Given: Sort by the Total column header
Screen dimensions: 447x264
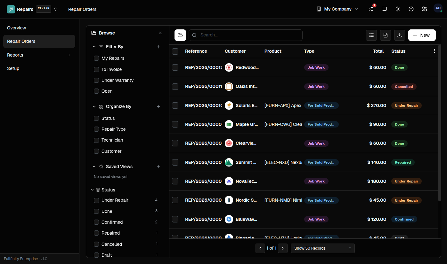Looking at the screenshot, I should pos(378,51).
